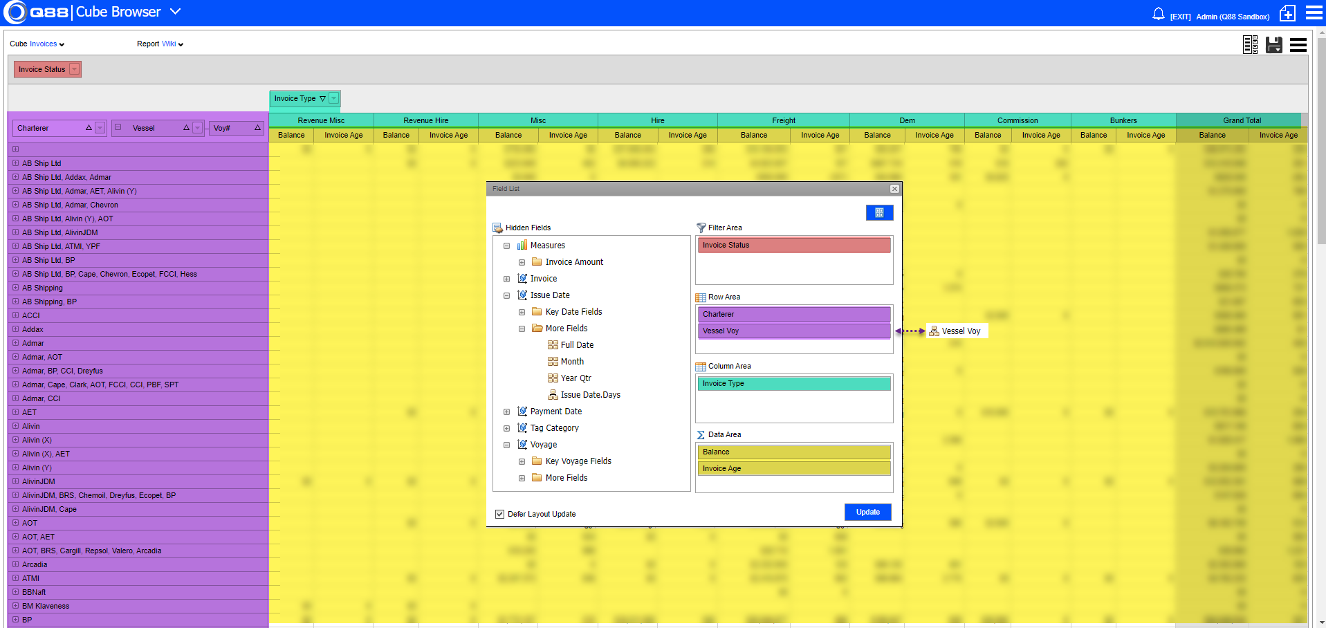The width and height of the screenshot is (1326, 628).
Task: Select the Invoice Age field in Data Area
Action: pos(793,468)
